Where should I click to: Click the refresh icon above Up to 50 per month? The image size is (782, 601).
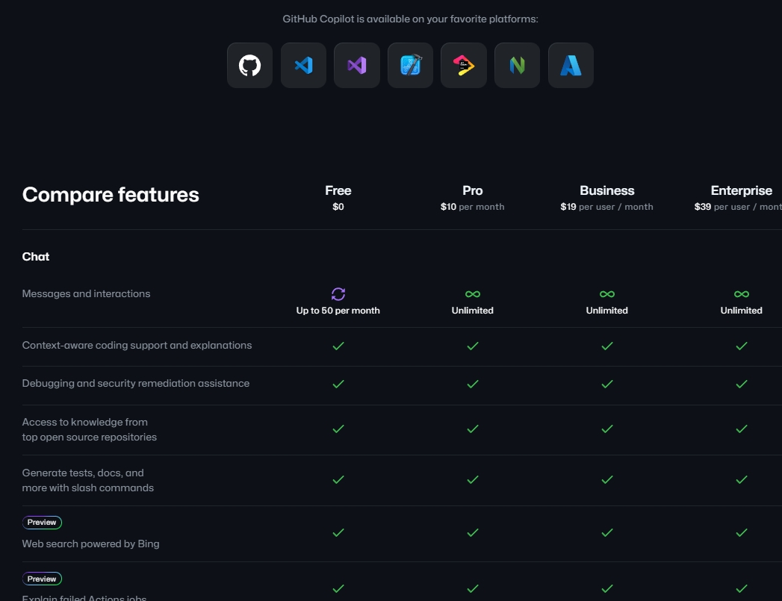point(338,293)
